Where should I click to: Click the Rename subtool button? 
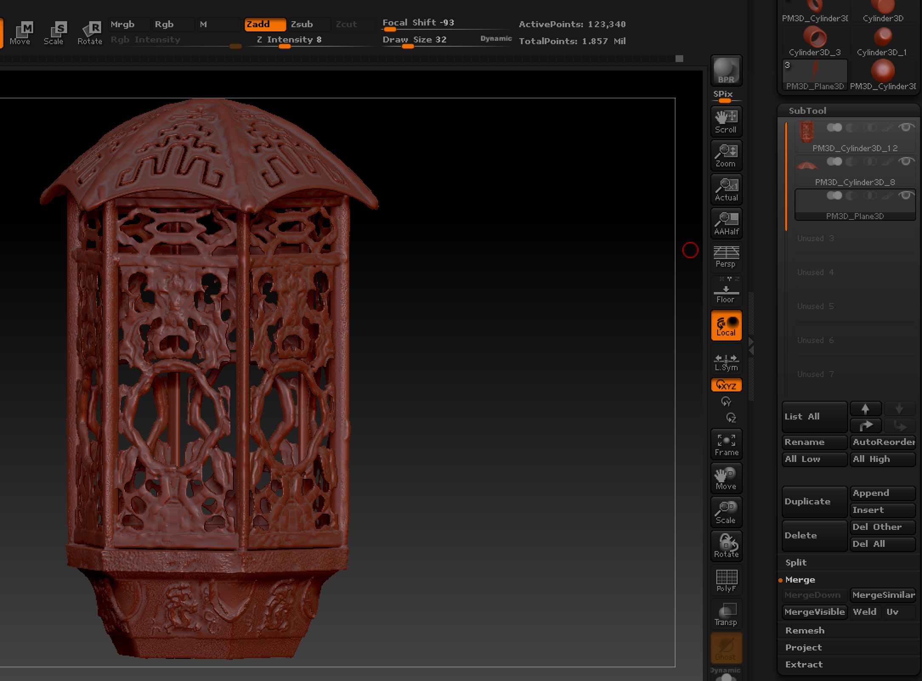click(815, 442)
